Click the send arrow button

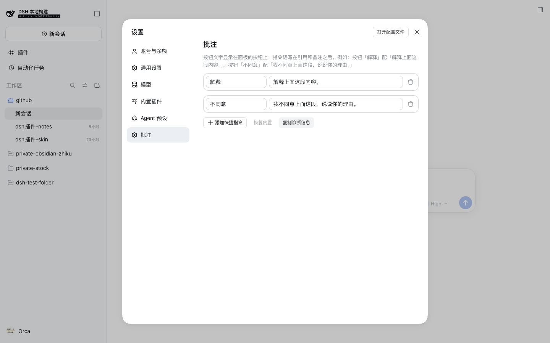[x=466, y=203]
